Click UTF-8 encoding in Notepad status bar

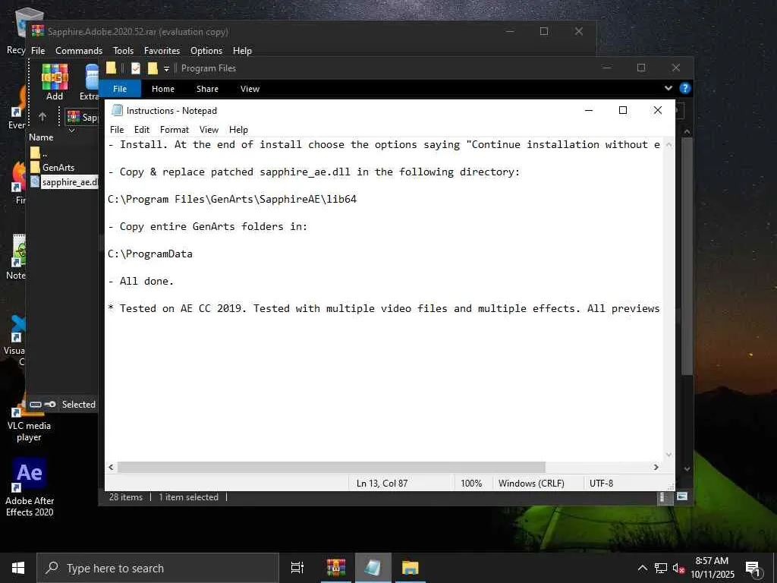601,484
